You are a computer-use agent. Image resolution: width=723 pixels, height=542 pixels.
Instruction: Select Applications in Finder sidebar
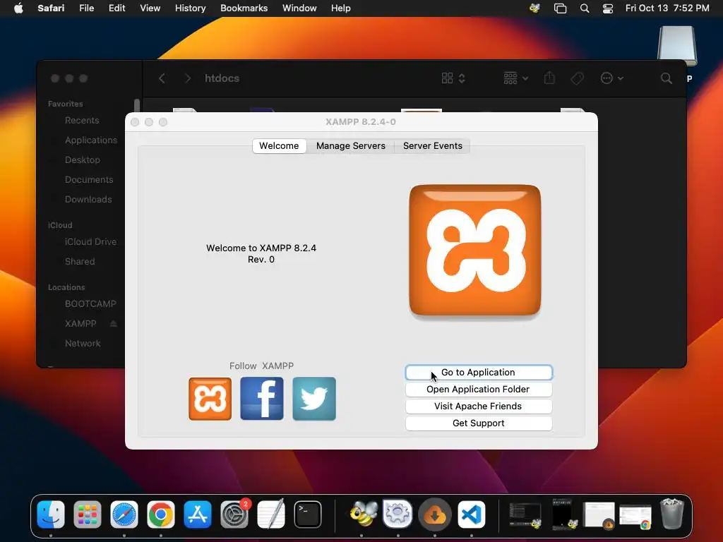click(x=90, y=140)
